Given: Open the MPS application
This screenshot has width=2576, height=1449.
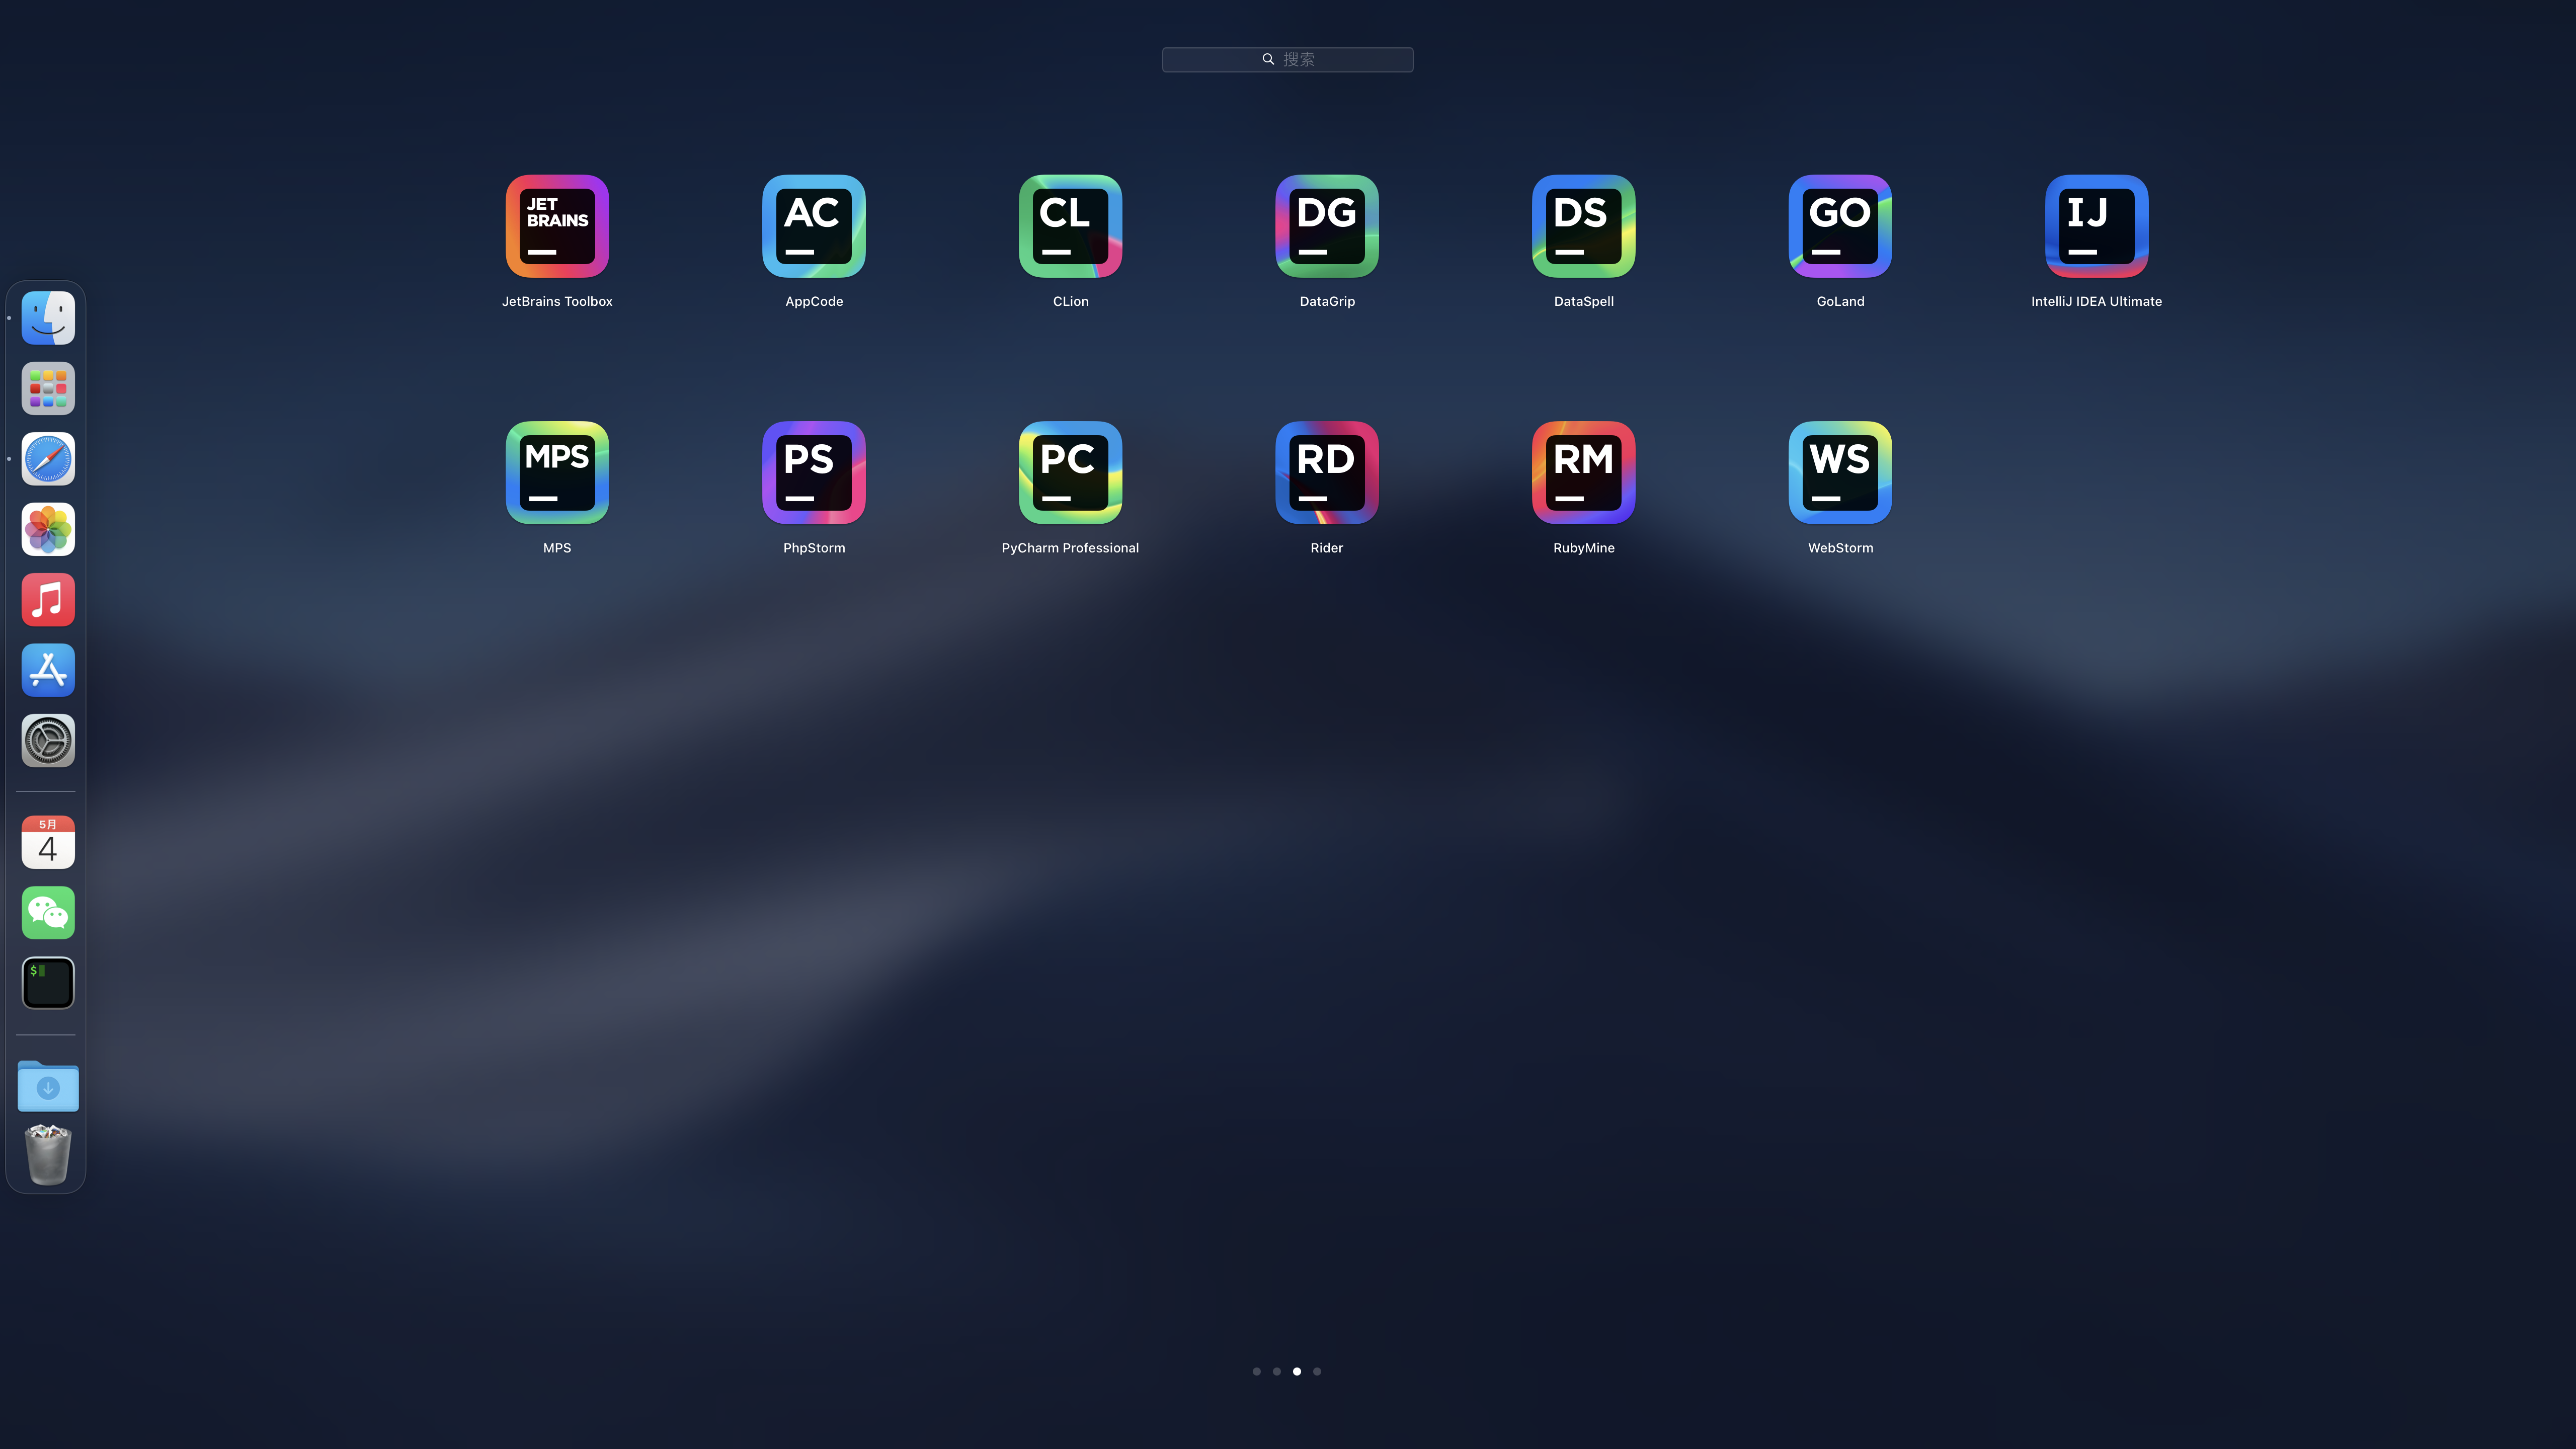Looking at the screenshot, I should click(557, 472).
